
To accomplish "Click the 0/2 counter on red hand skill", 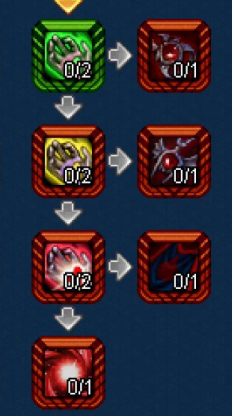I will click(x=78, y=281).
